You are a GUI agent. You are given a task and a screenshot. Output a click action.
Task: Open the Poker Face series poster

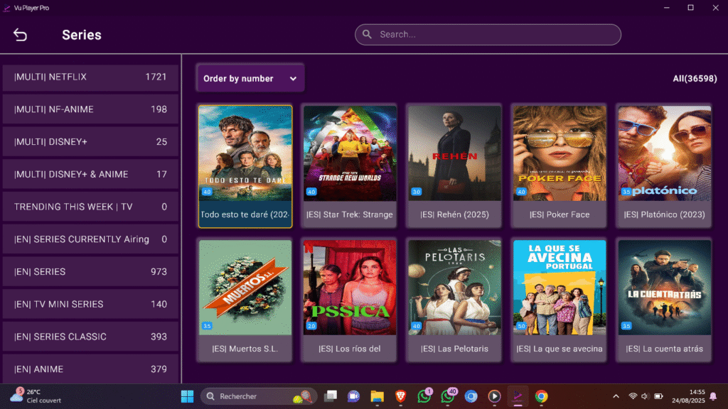tap(560, 153)
